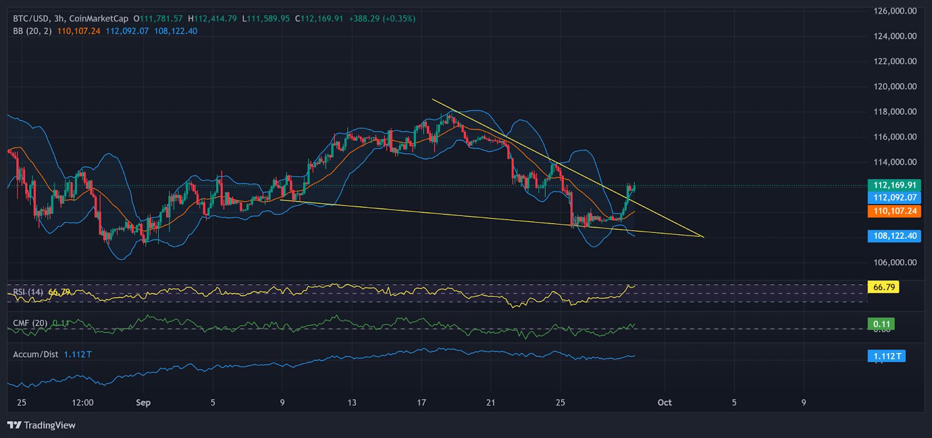This screenshot has width=932, height=438.
Task: Click the 120,000.00 price axis label
Action: (895, 86)
